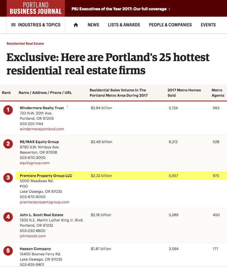Click the Residential Real Estate category link

[25, 44]
